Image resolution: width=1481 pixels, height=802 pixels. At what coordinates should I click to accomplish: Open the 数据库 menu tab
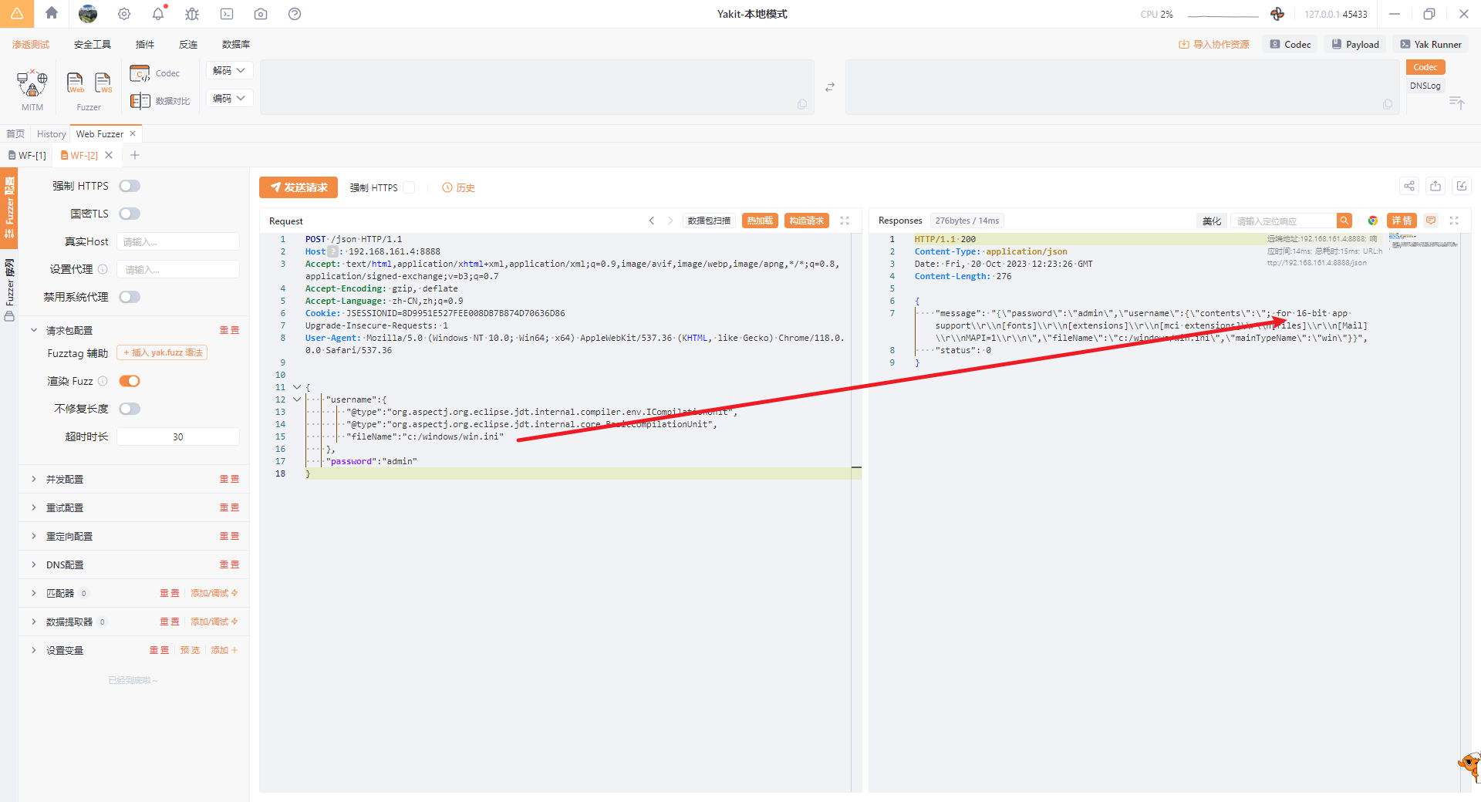tap(236, 45)
